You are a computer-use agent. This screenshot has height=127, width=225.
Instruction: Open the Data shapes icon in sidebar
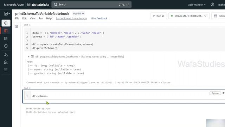[6, 55]
